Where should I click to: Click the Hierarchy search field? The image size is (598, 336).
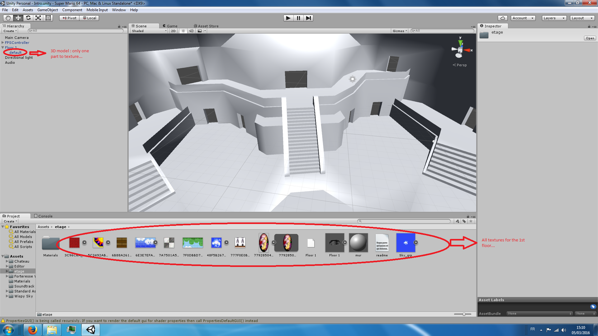tap(76, 31)
